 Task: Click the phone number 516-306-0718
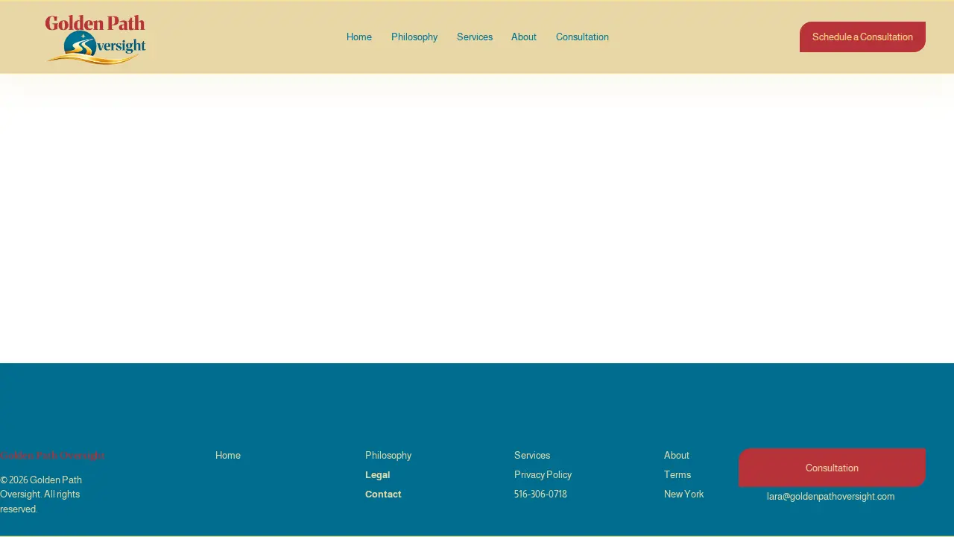(540, 494)
